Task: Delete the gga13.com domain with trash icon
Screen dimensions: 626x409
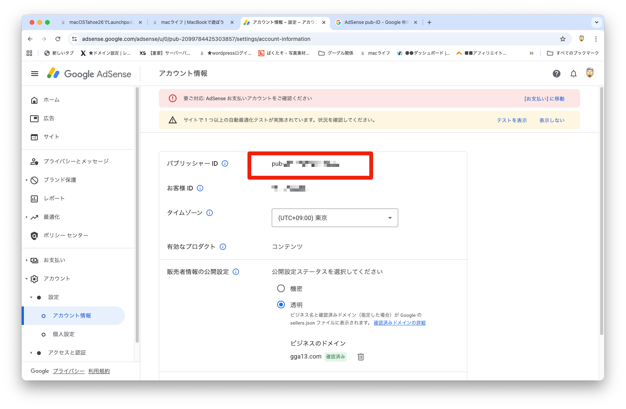Action: coord(360,357)
